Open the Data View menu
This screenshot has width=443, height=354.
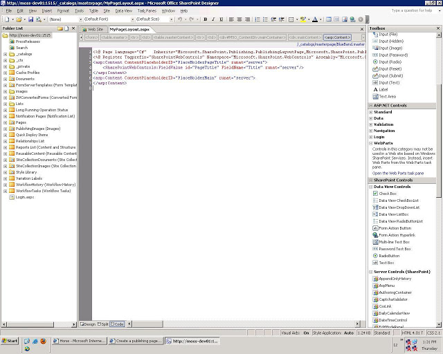(x=124, y=11)
